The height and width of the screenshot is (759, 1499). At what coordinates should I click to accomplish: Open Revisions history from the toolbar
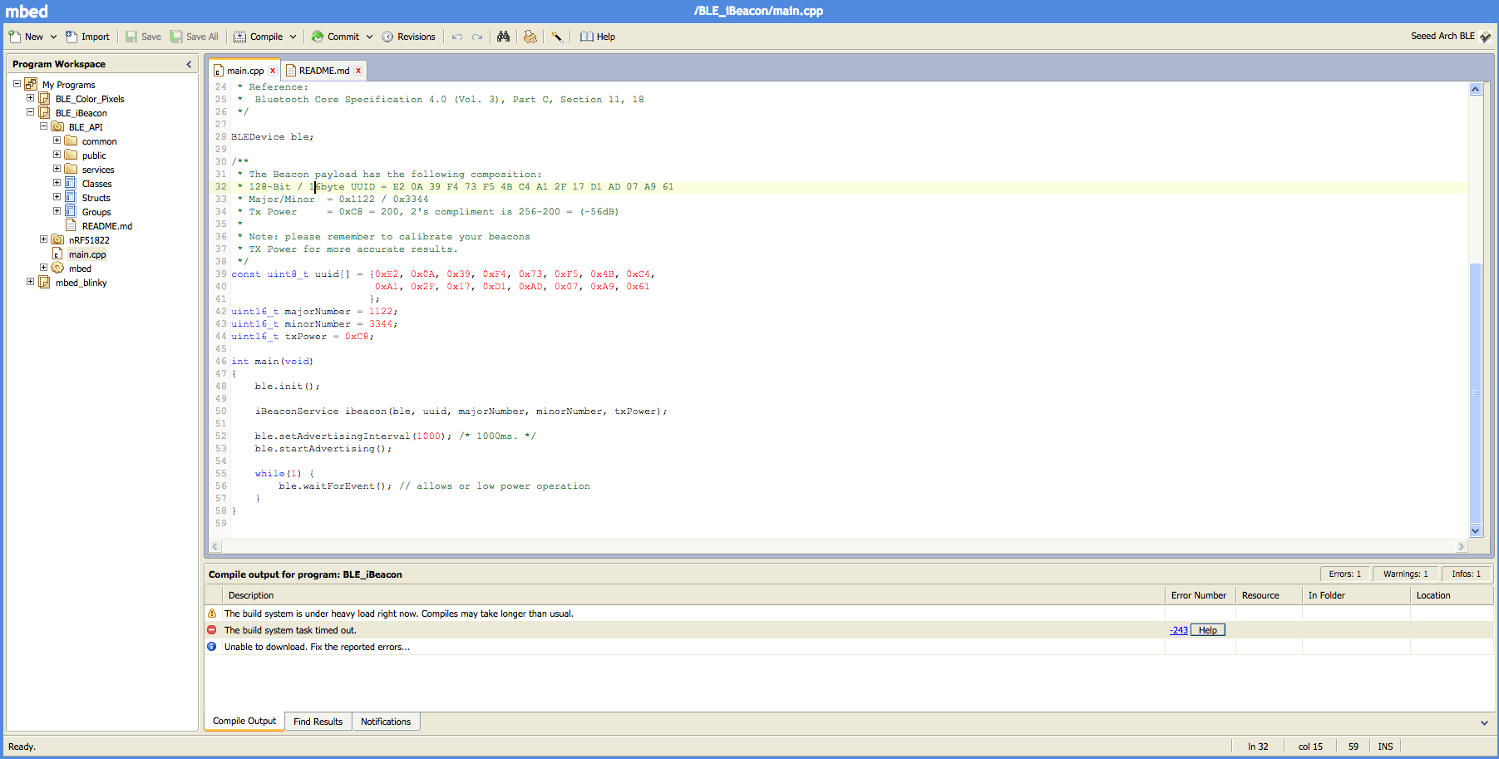point(408,37)
